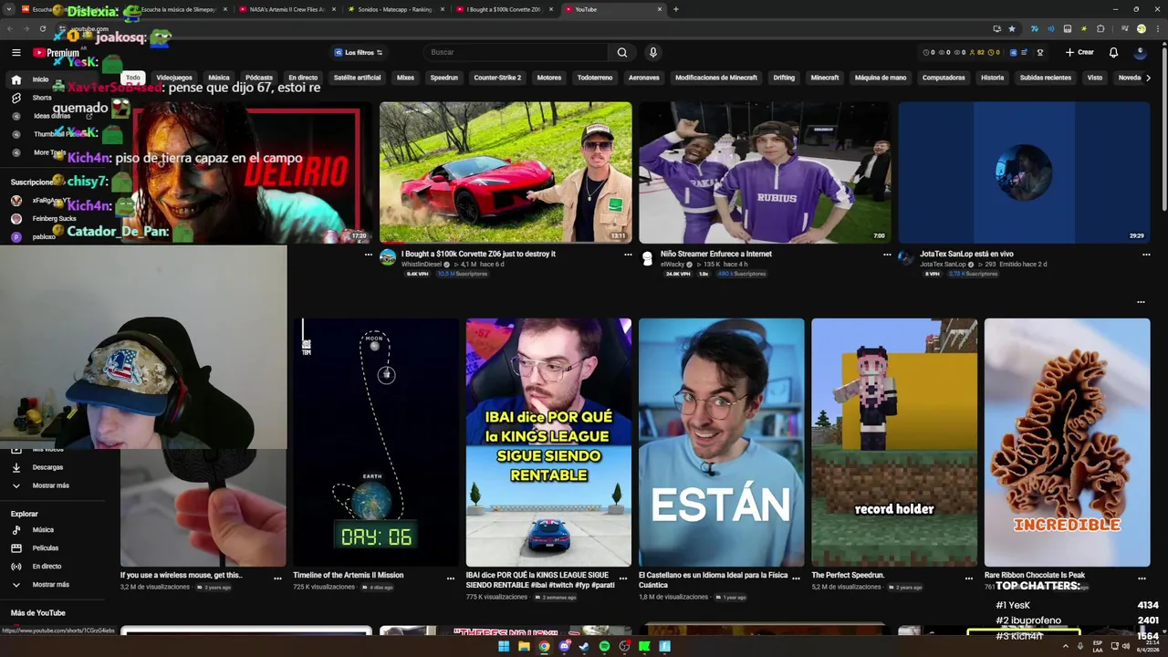Screen dimensions: 1168x657
Task: Open title I Bought a $100k Corvette Z06
Action: [478, 254]
